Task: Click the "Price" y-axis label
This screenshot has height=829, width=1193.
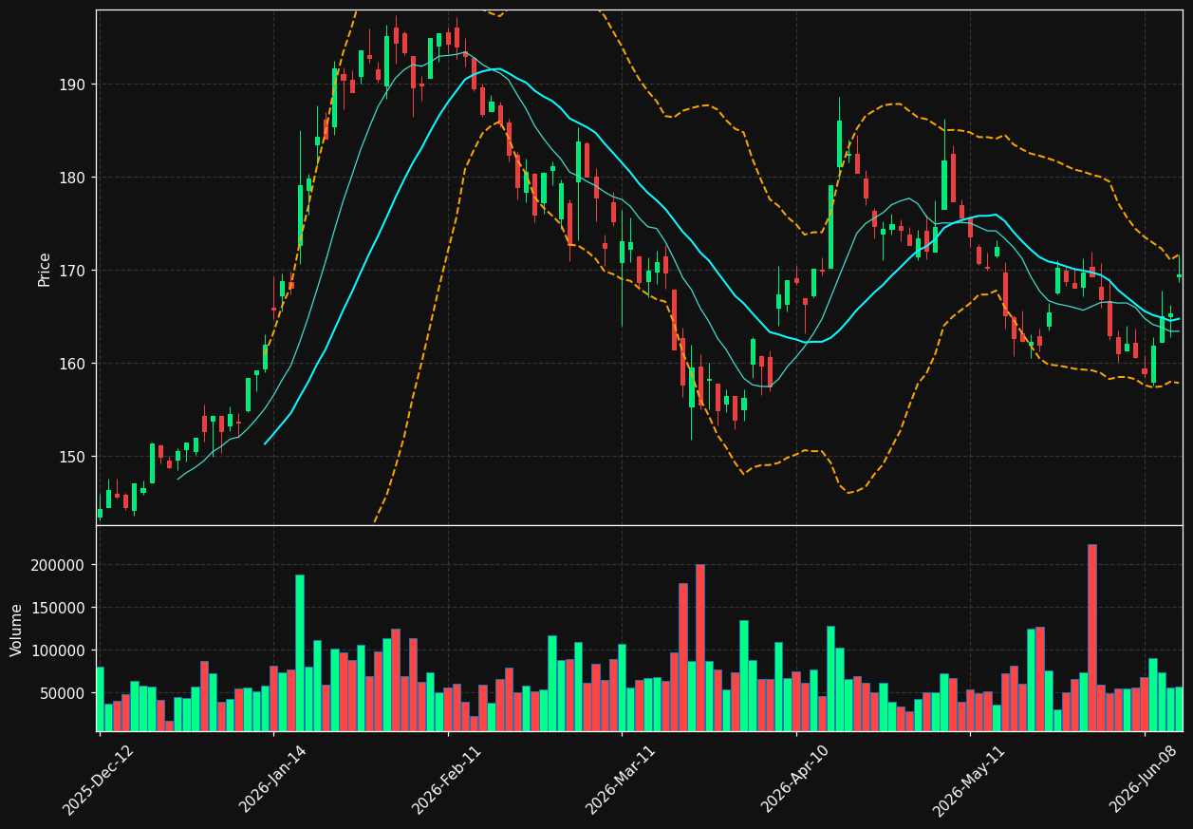Action: [x=45, y=269]
